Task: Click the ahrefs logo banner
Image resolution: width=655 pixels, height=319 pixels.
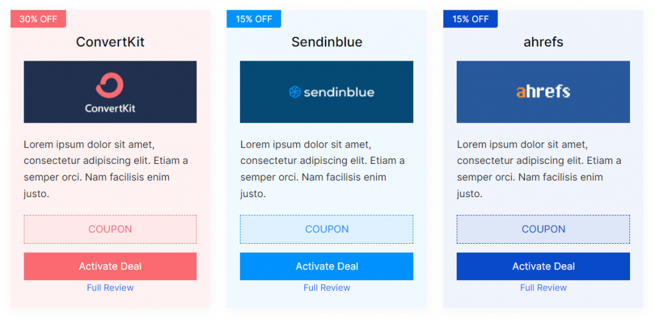Action: [543, 92]
